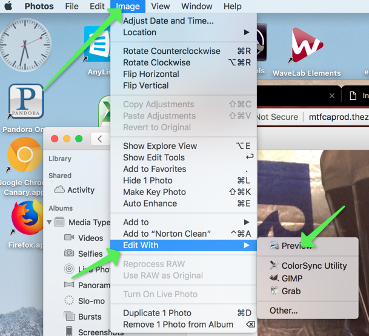This screenshot has height=336, width=369.
Task: Collapse the Media Types disclosure triangle
Action: coord(49,222)
